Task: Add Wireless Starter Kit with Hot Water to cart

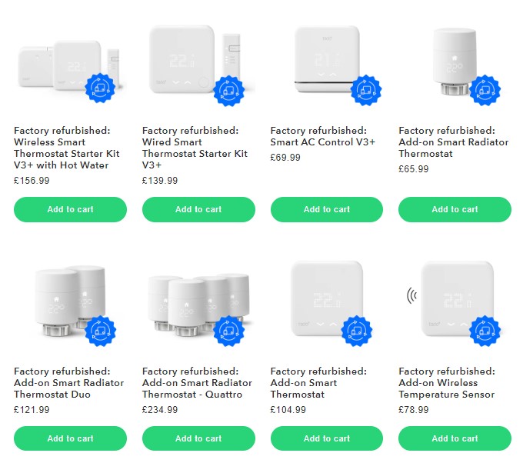Action: pyautogui.click(x=71, y=209)
